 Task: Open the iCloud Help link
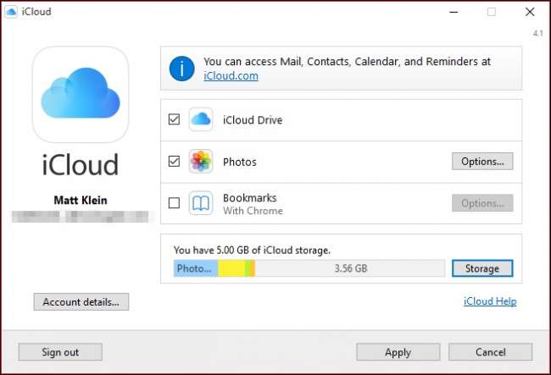(490, 301)
